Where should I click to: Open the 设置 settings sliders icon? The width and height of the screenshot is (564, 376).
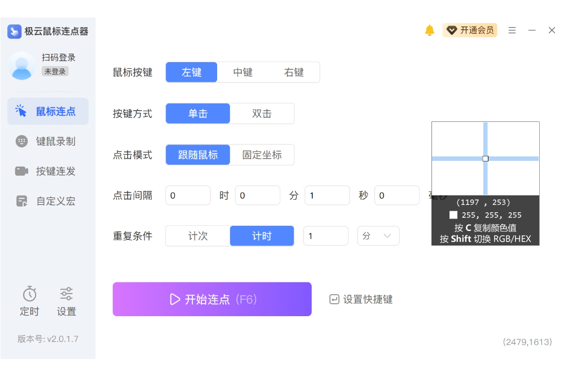coord(67,294)
